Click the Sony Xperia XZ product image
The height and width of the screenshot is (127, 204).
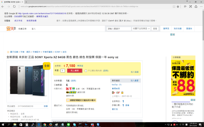point(27,81)
